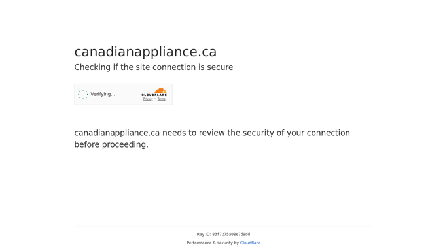The height and width of the screenshot is (251, 447).
Task: Click the "before proceeding." text line
Action: point(111,145)
